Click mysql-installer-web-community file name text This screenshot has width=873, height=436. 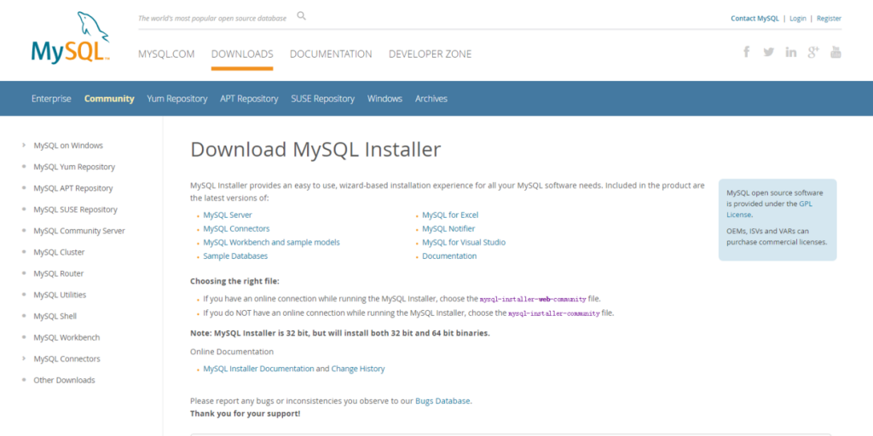[533, 299]
